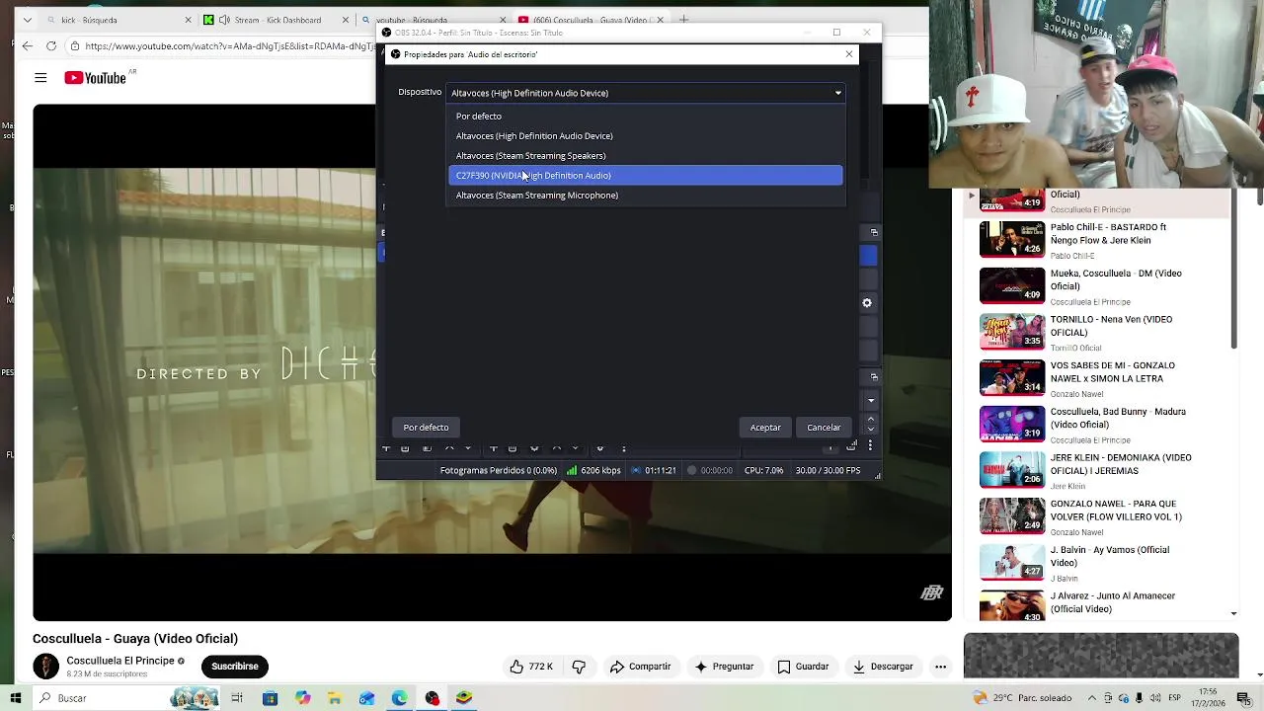Open weather widget showing 29°C Parc. soleado
The width and height of the screenshot is (1264, 711).
(1022, 698)
